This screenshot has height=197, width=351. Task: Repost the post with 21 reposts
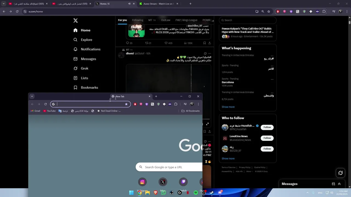tap(148, 43)
